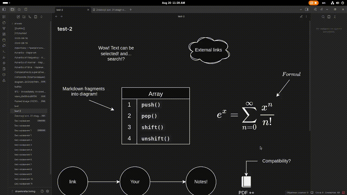Viewport: 347px width, 195px height.
Task: Click backlinks count in status bar
Action: pyautogui.click(x=297, y=193)
